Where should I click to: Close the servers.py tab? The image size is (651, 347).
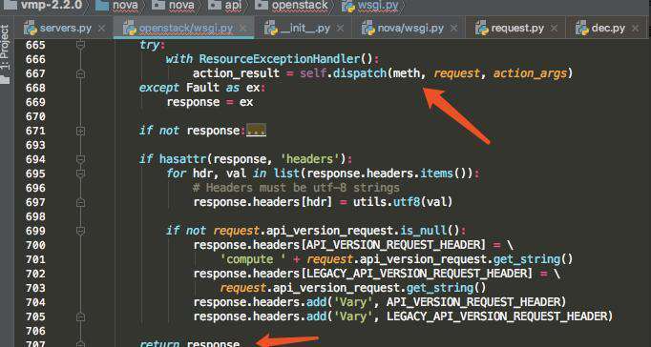(101, 29)
